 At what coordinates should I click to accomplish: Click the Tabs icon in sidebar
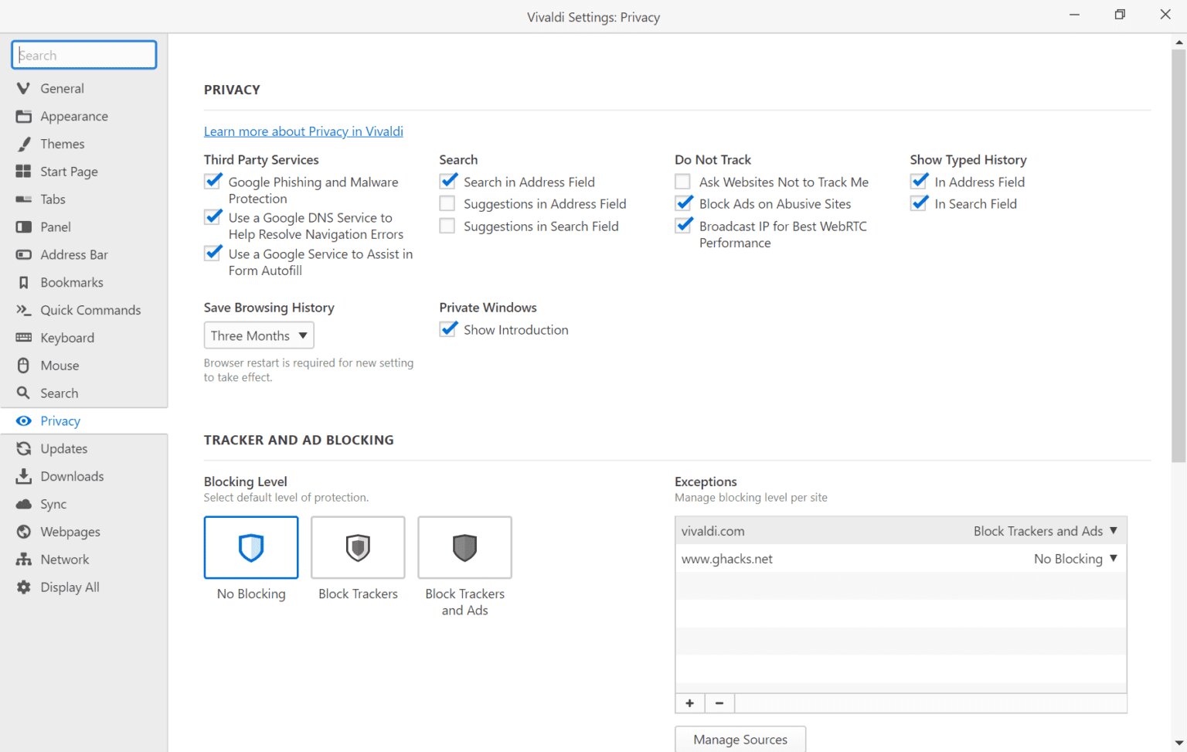point(24,199)
